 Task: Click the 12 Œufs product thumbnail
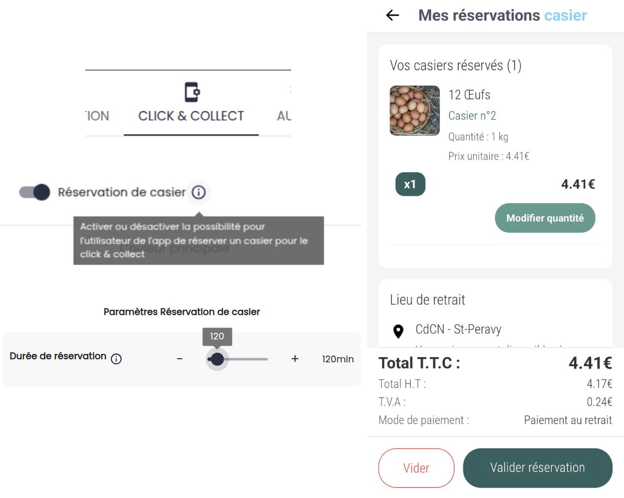(415, 111)
